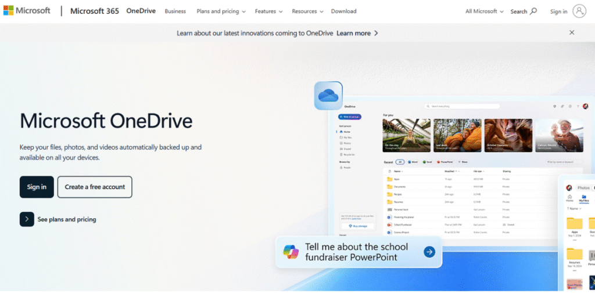Viewport: 595px width, 297px height.
Task: Select the My Files tab in phone mockup
Action: pyautogui.click(x=583, y=198)
